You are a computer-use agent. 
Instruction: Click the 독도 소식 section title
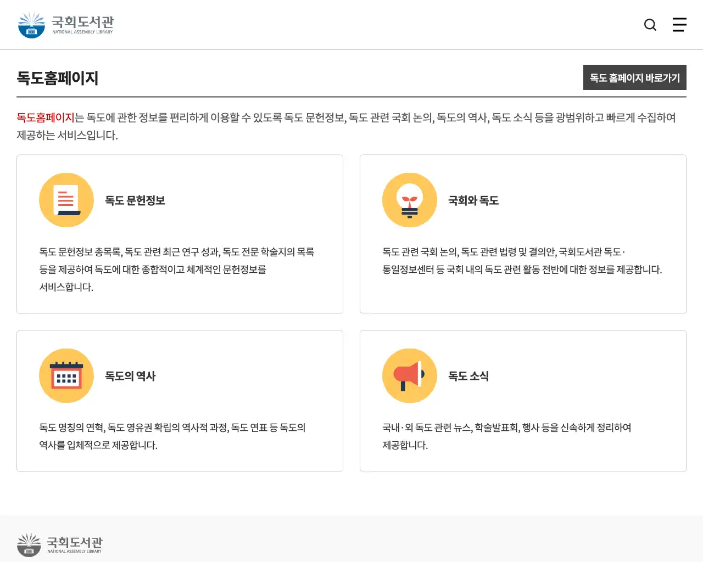[468, 376]
